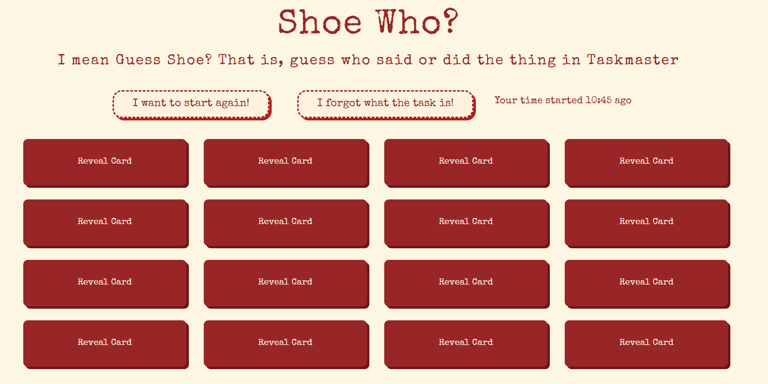Screen dimensions: 768x384
Task: Reveal the second card in the top row
Action: point(286,162)
